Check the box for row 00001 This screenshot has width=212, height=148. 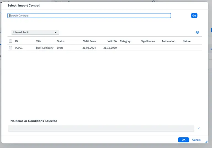(x=10, y=48)
